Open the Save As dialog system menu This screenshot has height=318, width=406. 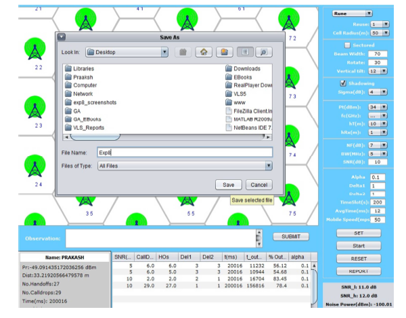click(62, 38)
